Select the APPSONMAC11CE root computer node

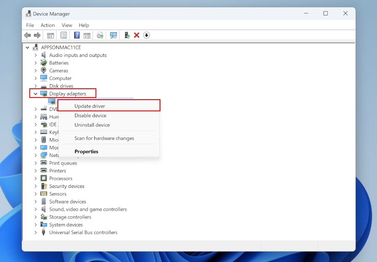coord(61,47)
